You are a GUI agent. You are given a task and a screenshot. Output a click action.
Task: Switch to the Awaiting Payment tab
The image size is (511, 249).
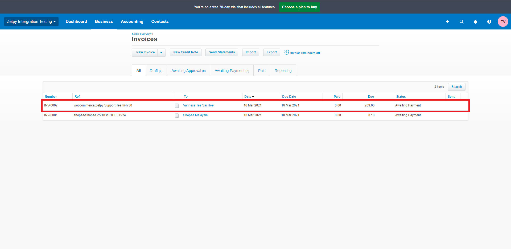[232, 71]
